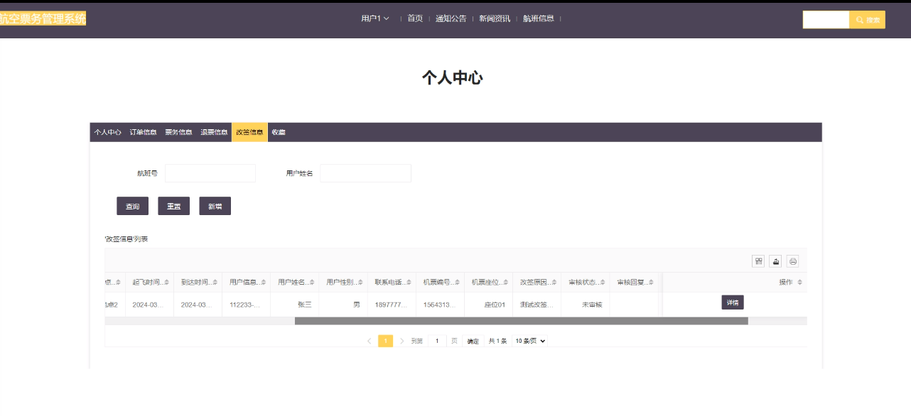This screenshot has width=911, height=416.
Task: Sort by 改签原因 column
Action: (x=555, y=283)
